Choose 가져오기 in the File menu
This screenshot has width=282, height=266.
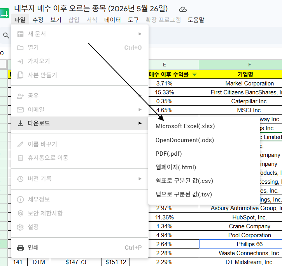[x=80, y=61]
